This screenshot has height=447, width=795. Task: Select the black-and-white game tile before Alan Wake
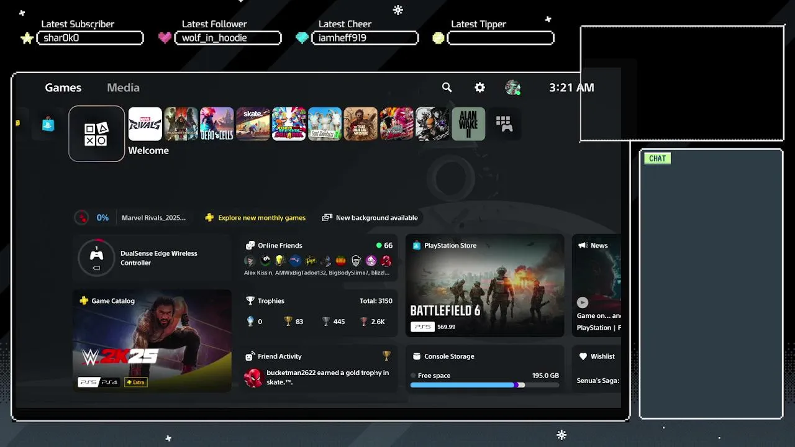432,124
